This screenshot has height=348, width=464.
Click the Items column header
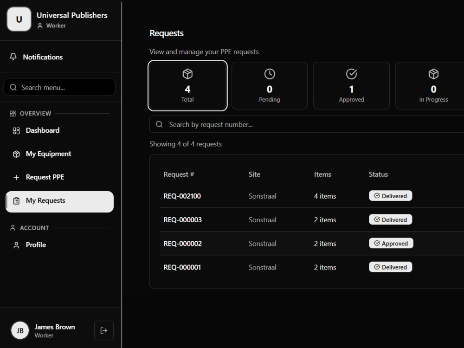322,174
